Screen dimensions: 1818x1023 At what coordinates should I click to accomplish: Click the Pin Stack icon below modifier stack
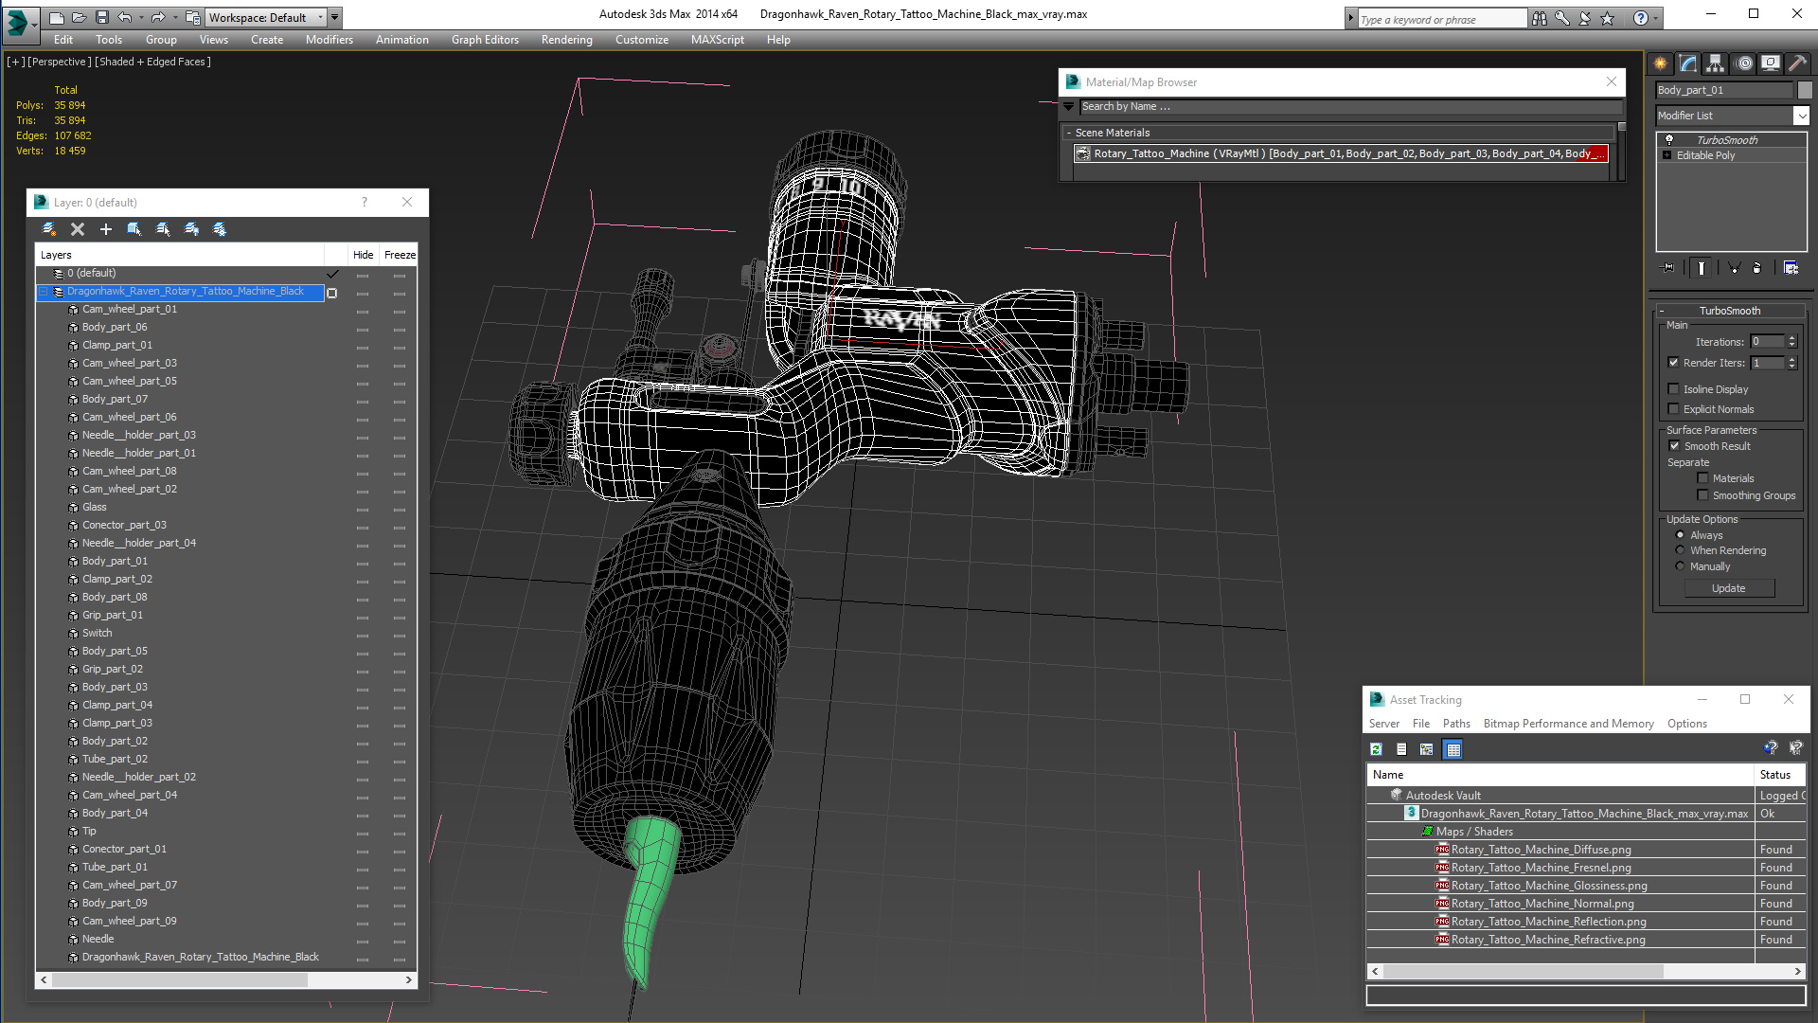[1668, 268]
